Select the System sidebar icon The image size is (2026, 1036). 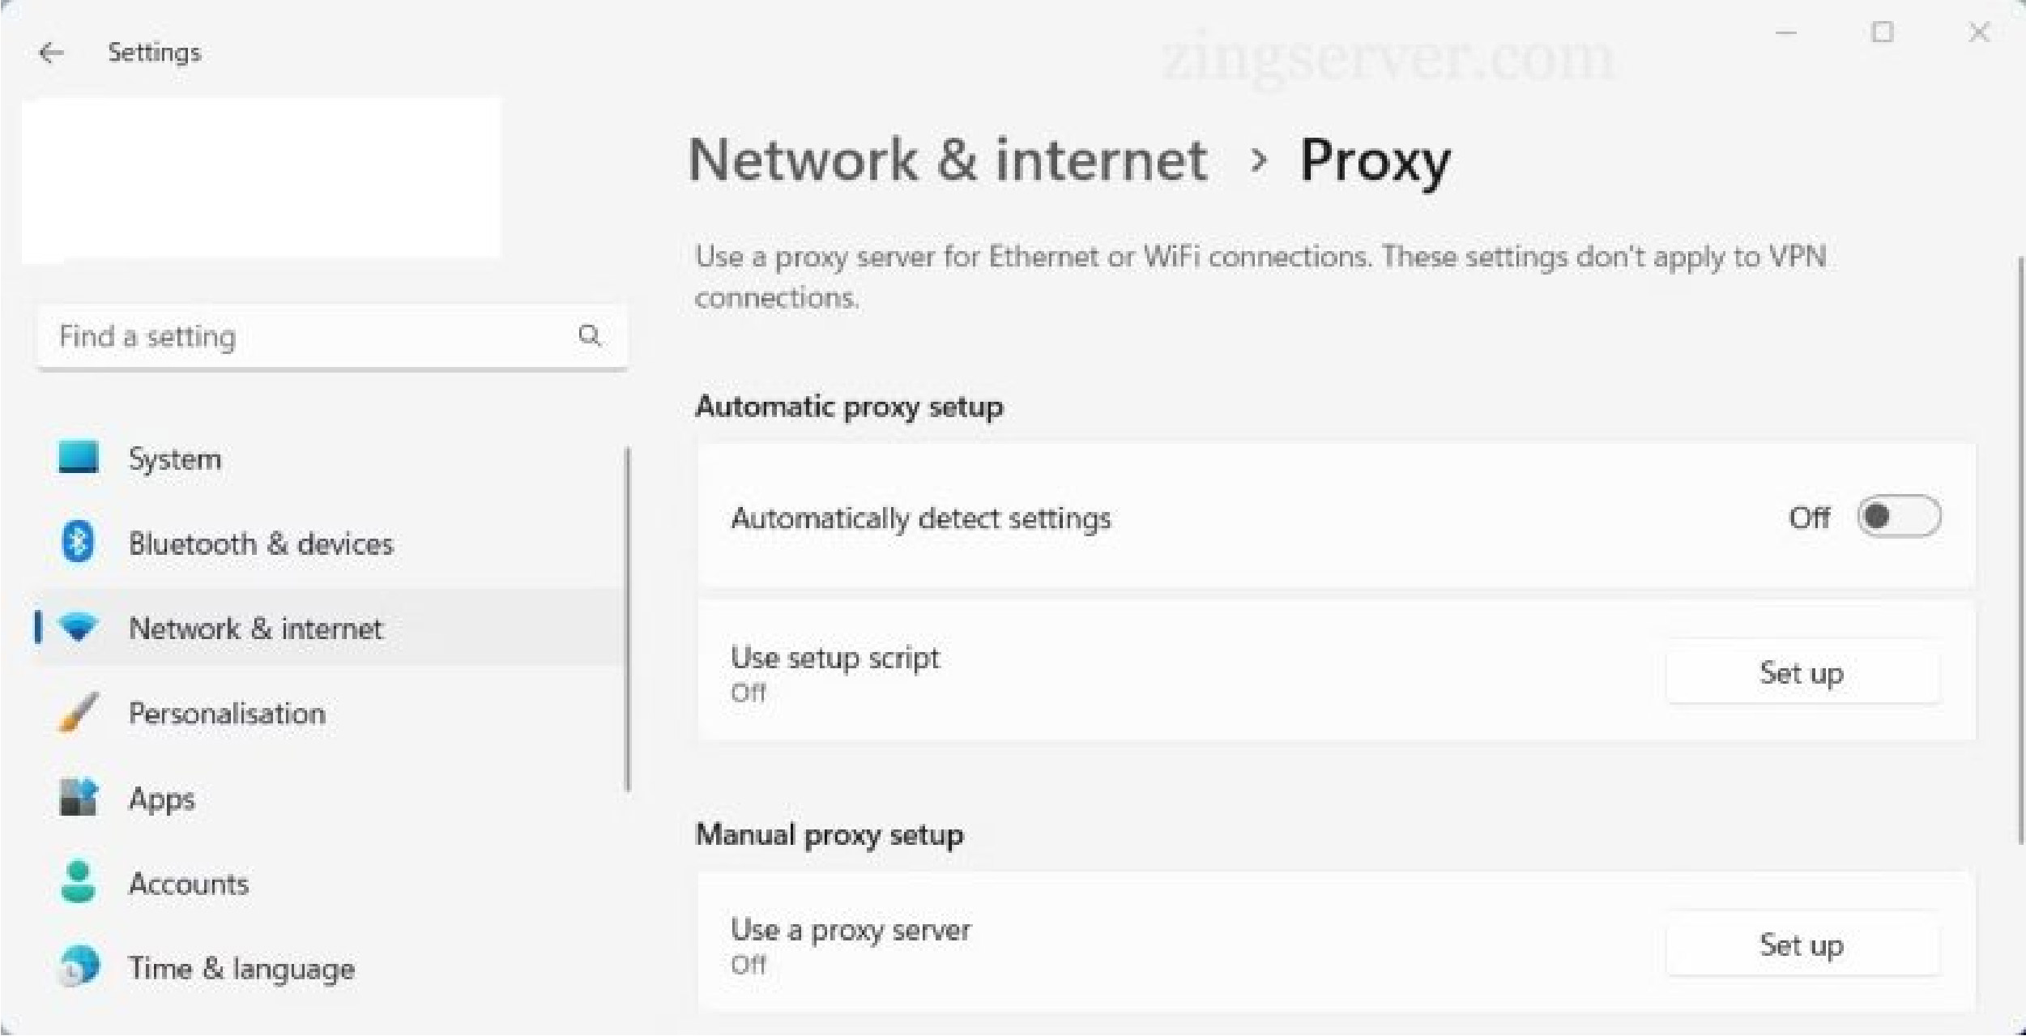[78, 458]
